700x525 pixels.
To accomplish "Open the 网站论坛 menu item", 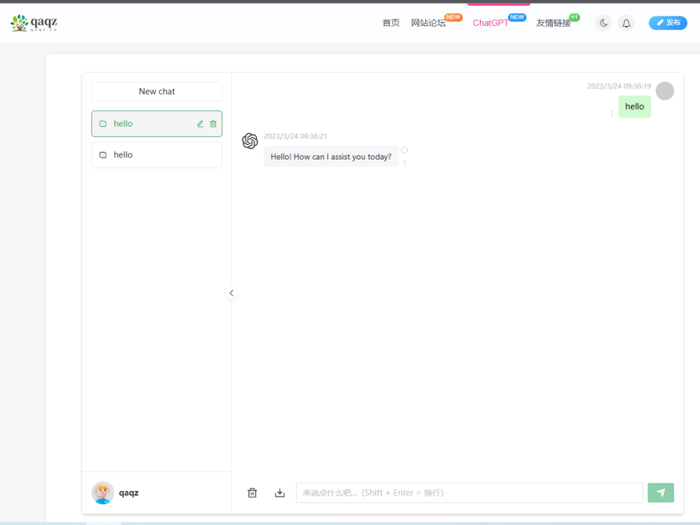I will pyautogui.click(x=427, y=23).
